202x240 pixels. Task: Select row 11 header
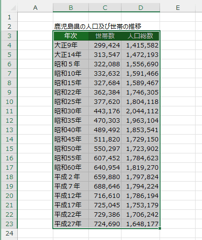(9, 111)
